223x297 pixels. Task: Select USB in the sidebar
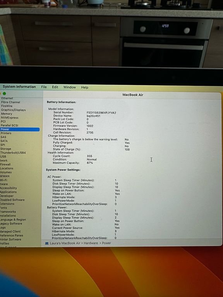pyautogui.click(x=3, y=157)
